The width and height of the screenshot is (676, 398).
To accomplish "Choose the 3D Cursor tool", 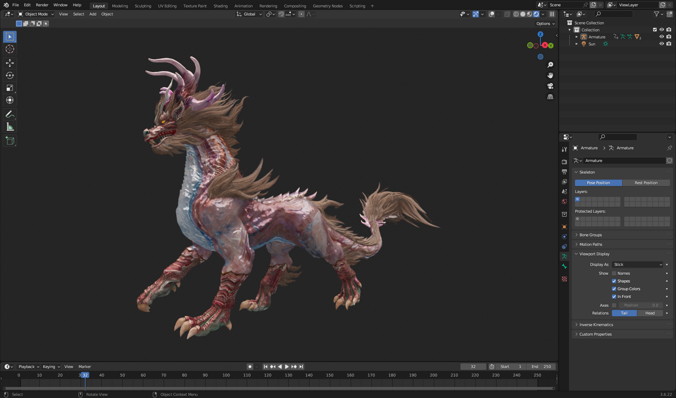I will pos(10,49).
